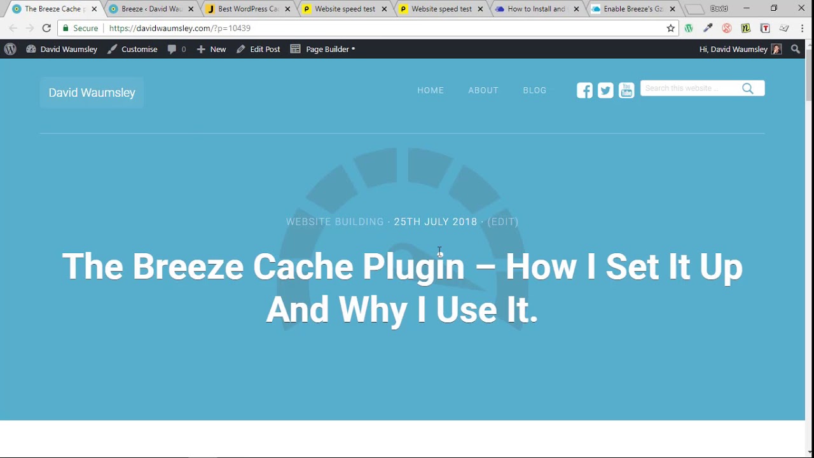Open comments bubble in admin bar
814x458 pixels.
(177, 49)
